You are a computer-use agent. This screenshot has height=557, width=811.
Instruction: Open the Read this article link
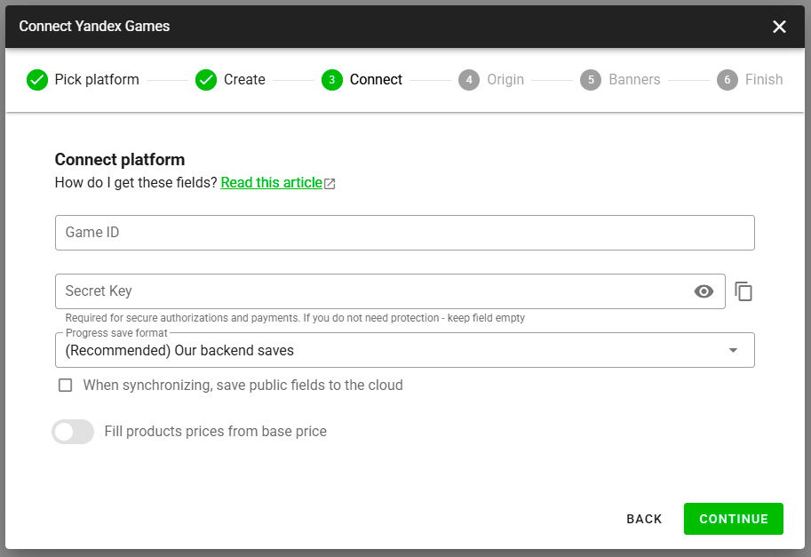(x=272, y=183)
